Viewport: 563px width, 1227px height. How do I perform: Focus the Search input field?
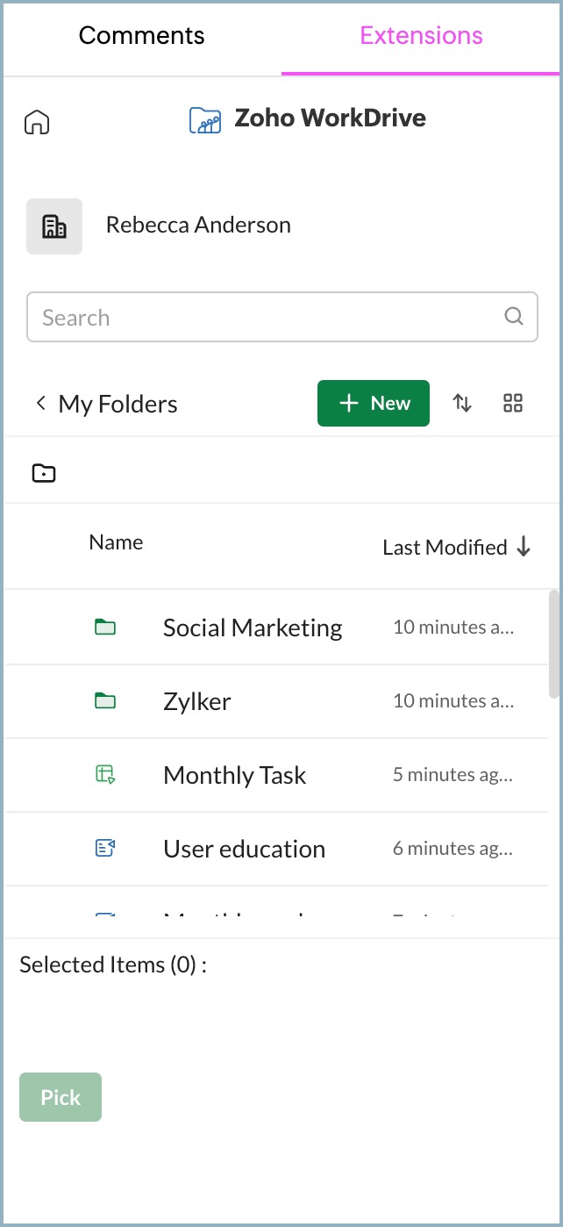[x=263, y=317]
